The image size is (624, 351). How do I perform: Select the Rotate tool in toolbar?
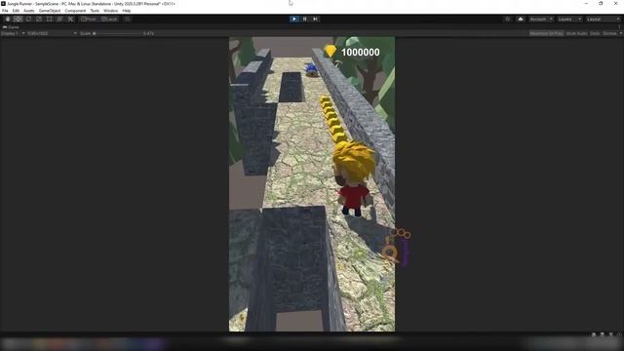pyautogui.click(x=28, y=19)
